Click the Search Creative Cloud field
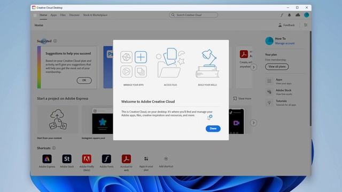 pyautogui.click(x=193, y=15)
